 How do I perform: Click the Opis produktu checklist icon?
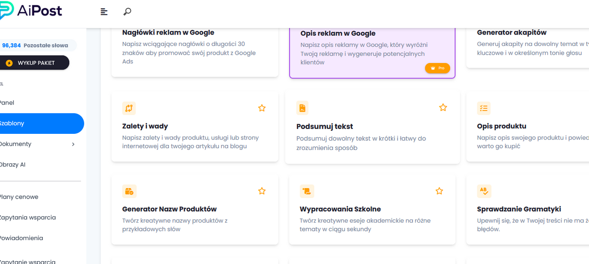(x=484, y=108)
